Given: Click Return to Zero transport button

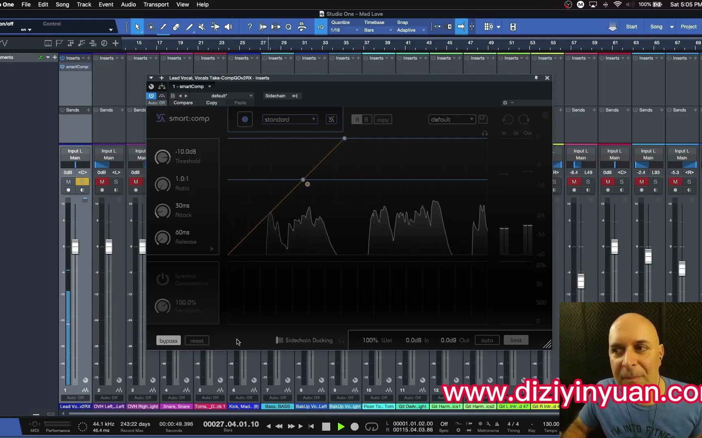Looking at the screenshot, I should [x=311, y=426].
